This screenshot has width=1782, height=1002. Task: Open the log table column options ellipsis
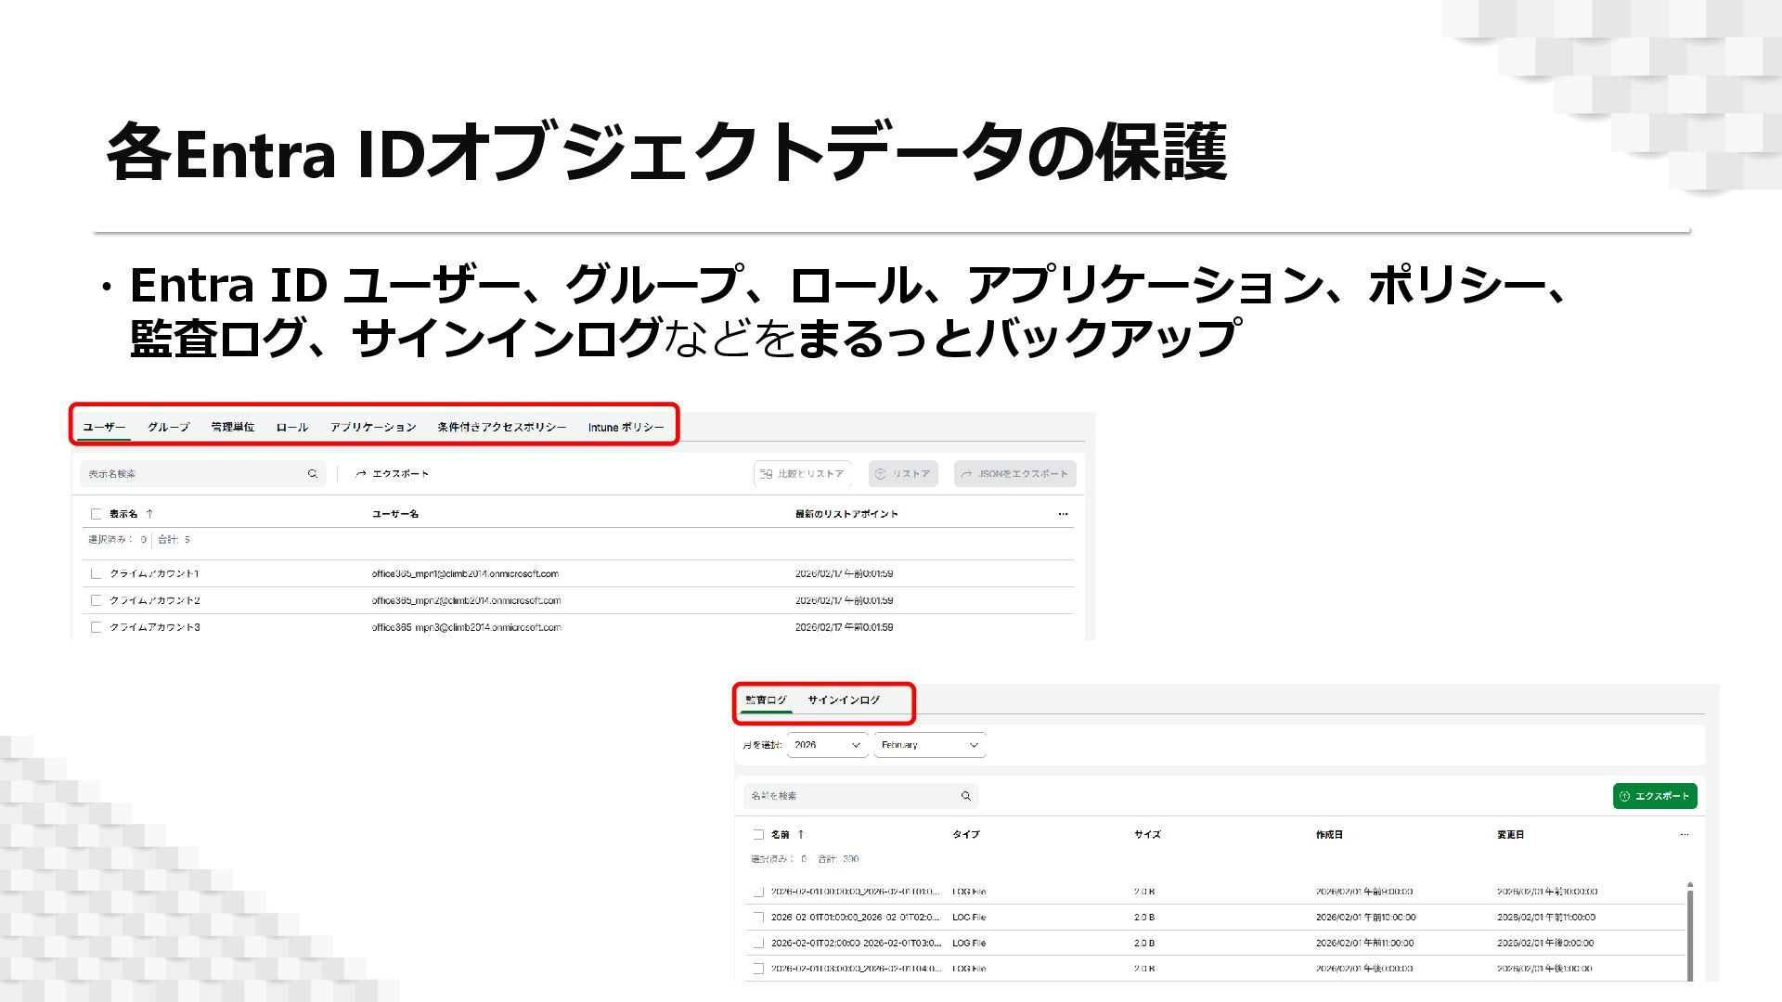coord(1685,835)
